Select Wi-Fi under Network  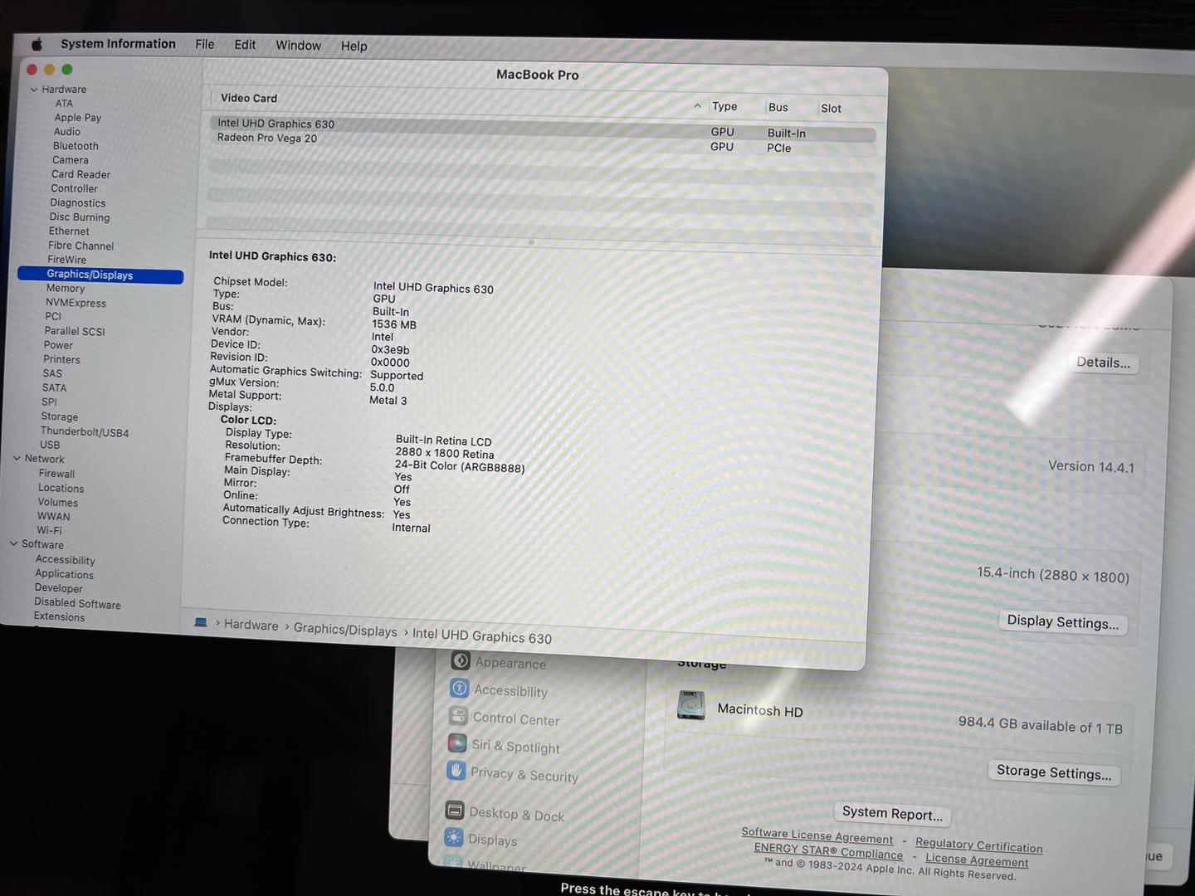coord(49,530)
